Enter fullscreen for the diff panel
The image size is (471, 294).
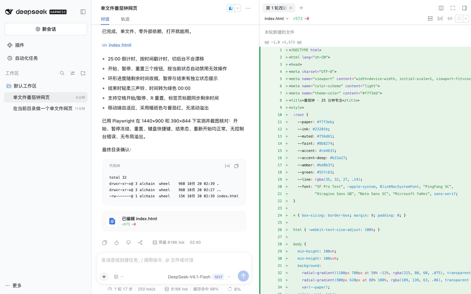pos(453,8)
